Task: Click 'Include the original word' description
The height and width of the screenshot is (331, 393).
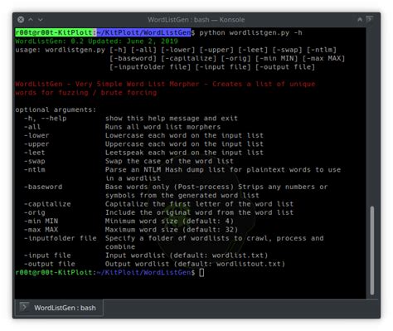Action: [x=199, y=212]
